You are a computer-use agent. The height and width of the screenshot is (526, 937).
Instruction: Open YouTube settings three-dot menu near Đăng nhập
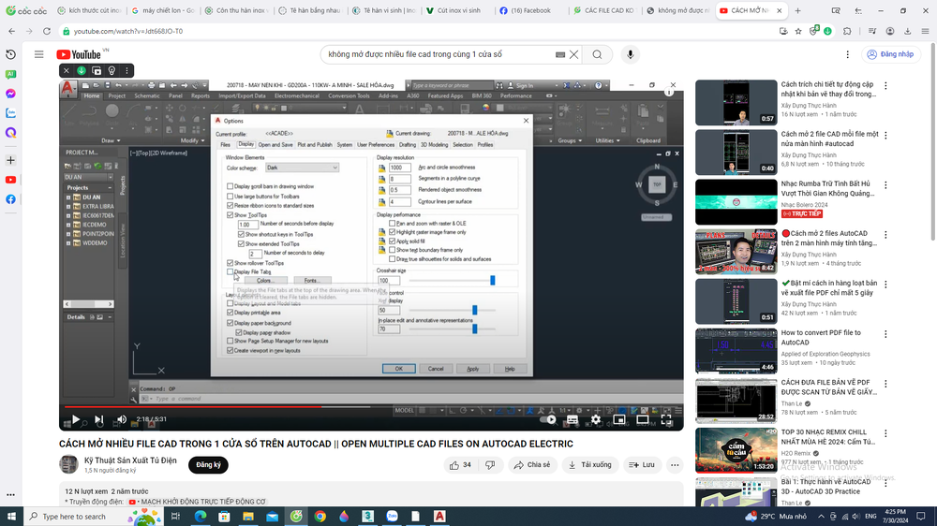pyautogui.click(x=847, y=54)
